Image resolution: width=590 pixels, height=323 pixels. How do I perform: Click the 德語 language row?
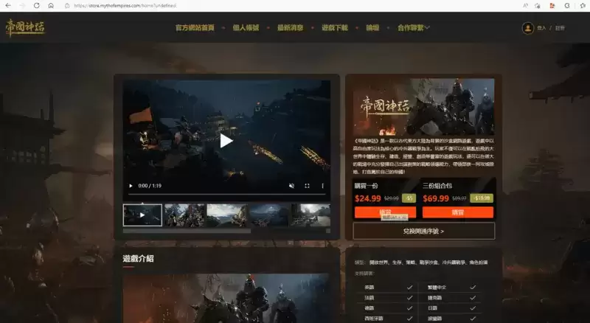388,308
